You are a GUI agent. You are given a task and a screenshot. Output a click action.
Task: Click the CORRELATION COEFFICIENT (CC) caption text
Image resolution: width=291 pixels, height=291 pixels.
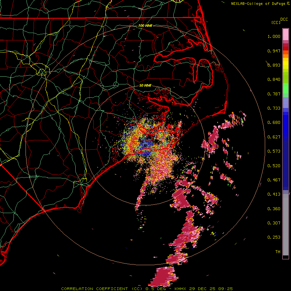pyautogui.click(x=102, y=289)
